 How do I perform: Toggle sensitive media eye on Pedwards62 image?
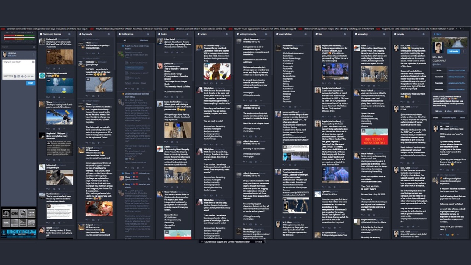tap(49, 52)
